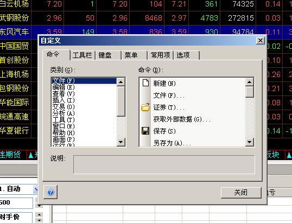The image size is (292, 223).
Task: Click command list scroll down arrow
Action: (x=249, y=142)
